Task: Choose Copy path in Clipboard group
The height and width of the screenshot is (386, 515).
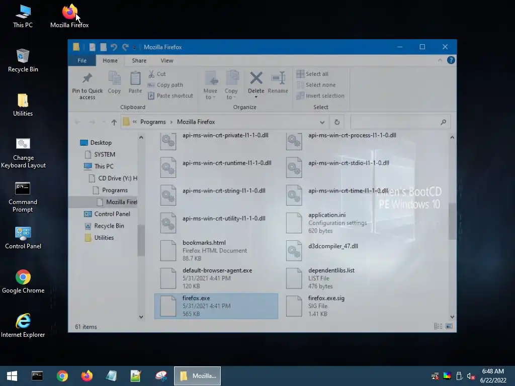Action: point(165,84)
